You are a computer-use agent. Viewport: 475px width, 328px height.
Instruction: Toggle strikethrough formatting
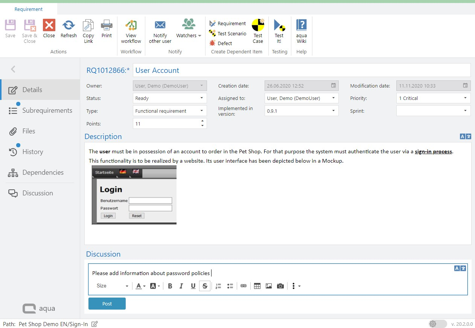(205, 286)
